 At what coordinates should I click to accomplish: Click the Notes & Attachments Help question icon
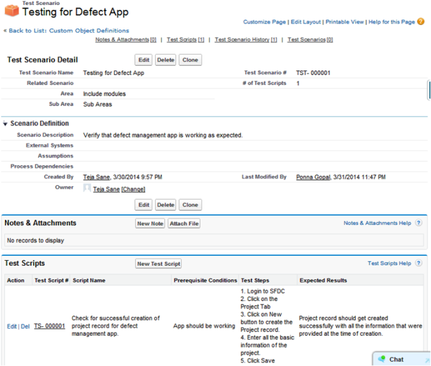click(418, 223)
